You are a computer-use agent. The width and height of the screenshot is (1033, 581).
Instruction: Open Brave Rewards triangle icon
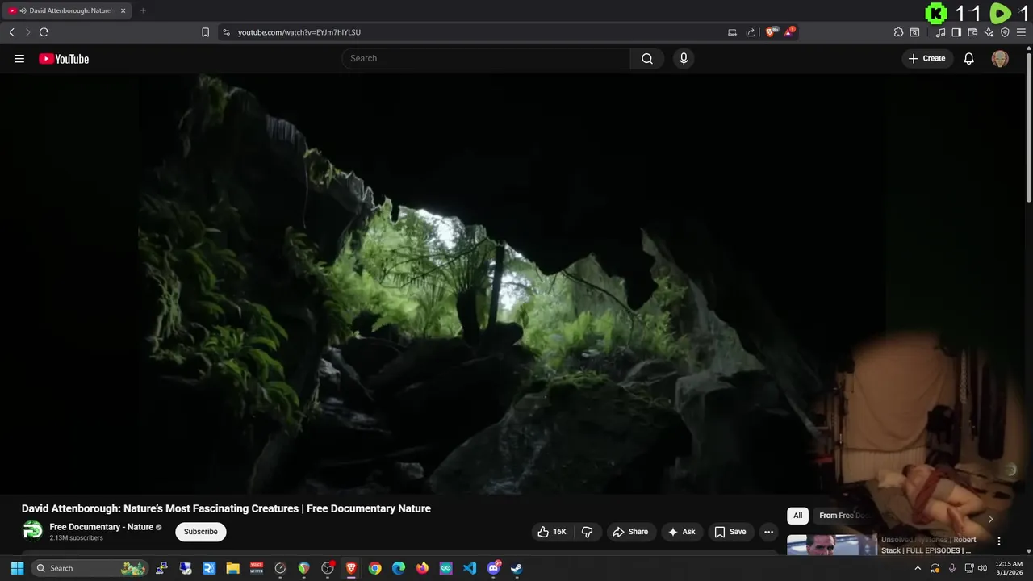pyautogui.click(x=789, y=32)
